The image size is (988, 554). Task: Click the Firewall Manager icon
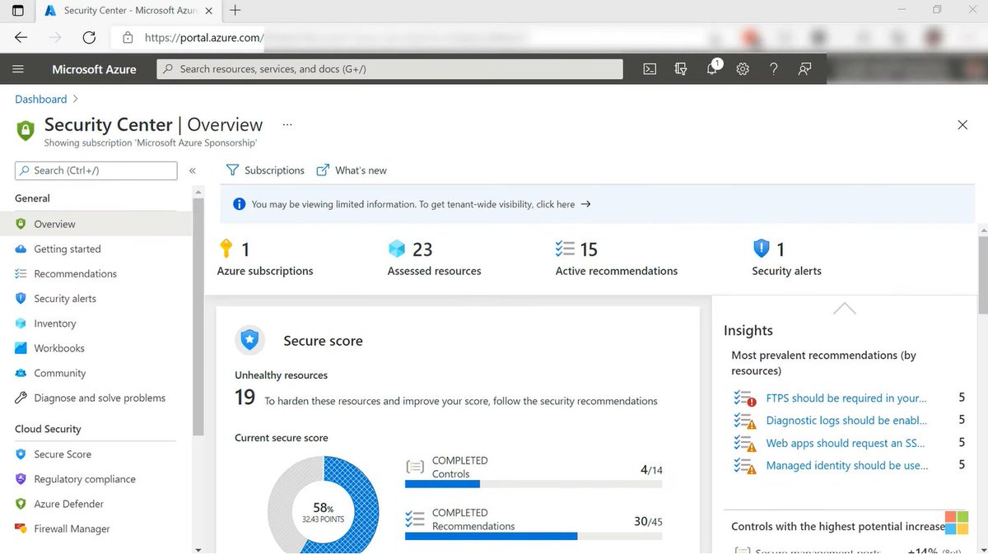coord(21,528)
